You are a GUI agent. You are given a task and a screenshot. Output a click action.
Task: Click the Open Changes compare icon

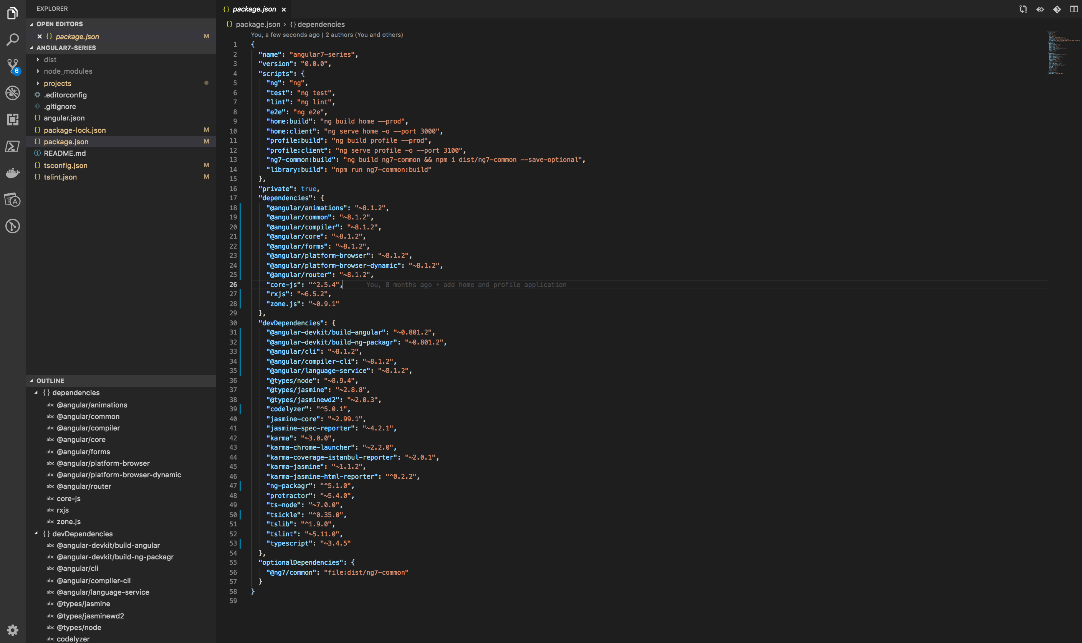(1023, 9)
